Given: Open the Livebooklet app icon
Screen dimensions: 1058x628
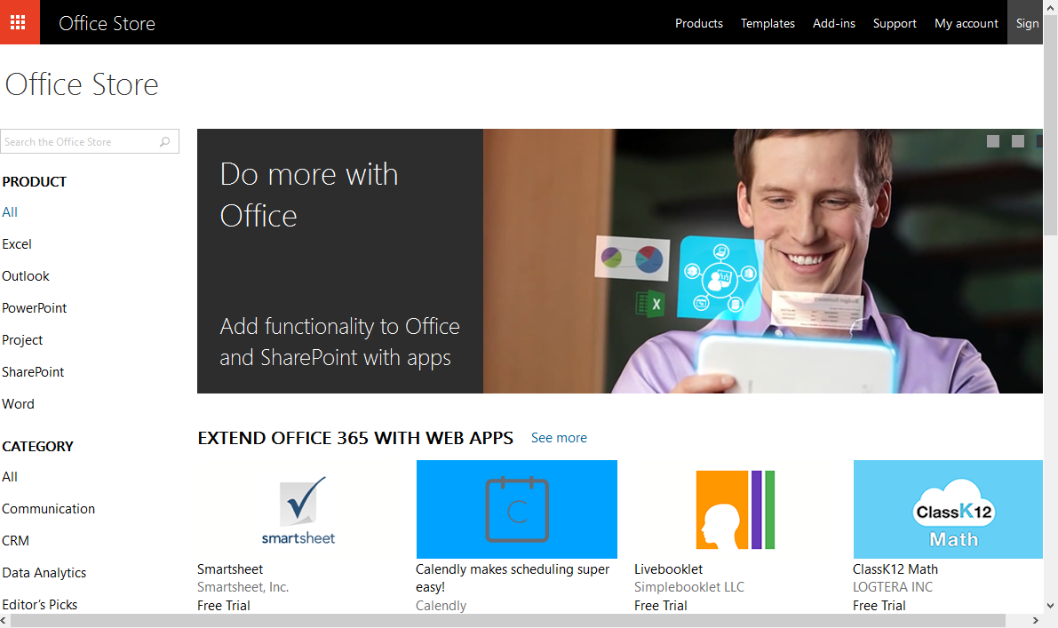Looking at the screenshot, I should 735,509.
